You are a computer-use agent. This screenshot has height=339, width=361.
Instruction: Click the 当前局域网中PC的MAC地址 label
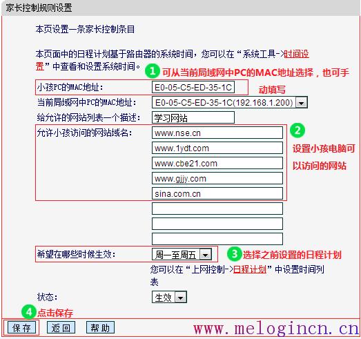(86, 102)
